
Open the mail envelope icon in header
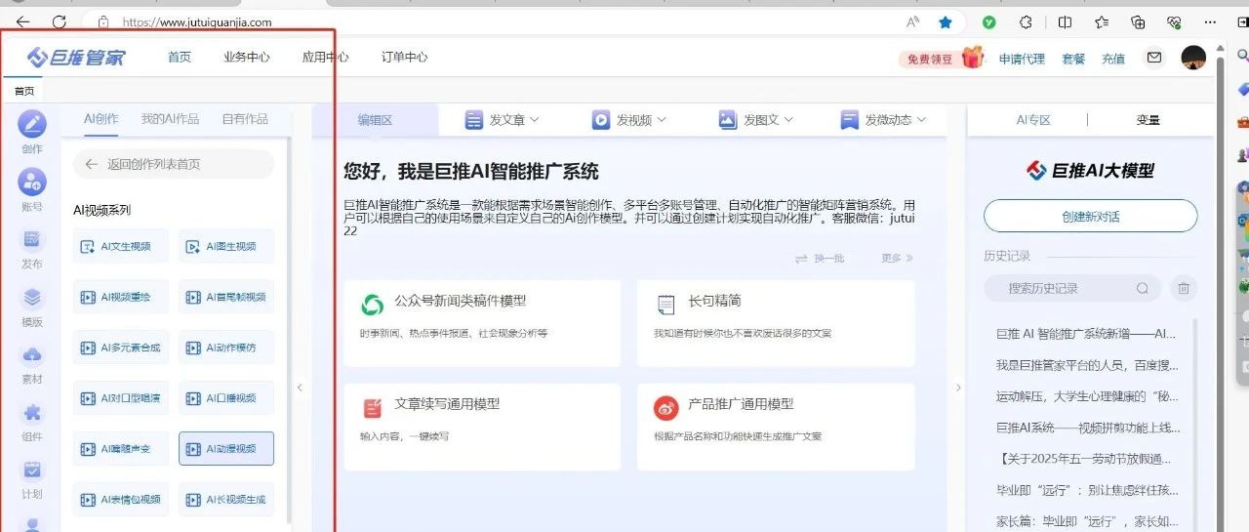pos(1154,58)
